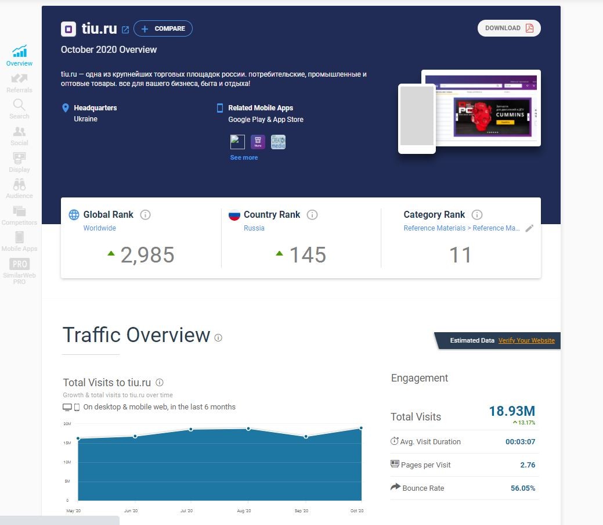Download the report as PDF

coord(509,28)
